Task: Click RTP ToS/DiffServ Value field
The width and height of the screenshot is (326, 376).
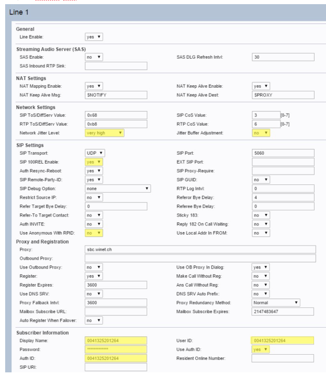Action: tap(116, 124)
